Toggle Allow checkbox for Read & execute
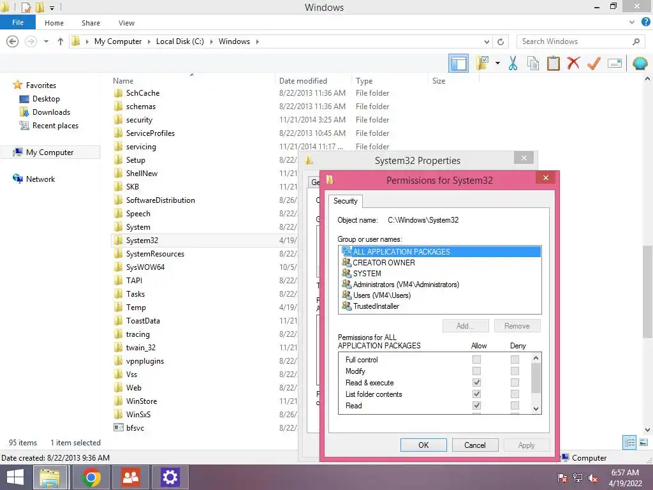This screenshot has height=490, width=653. (x=476, y=383)
